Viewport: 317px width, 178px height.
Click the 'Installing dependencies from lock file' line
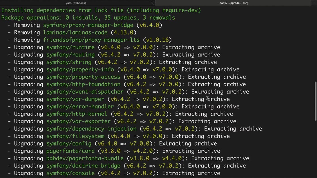coord(101,10)
